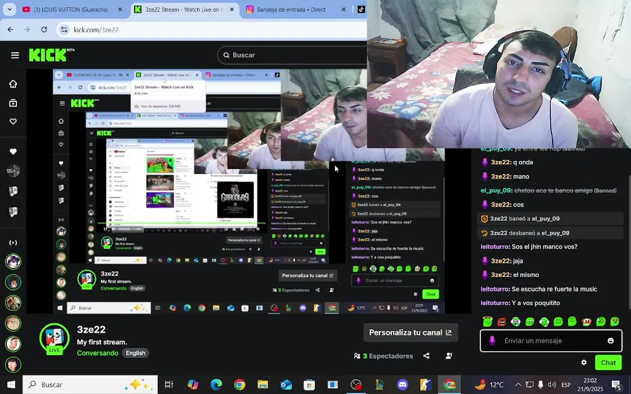Open Windows notification center icon
Image resolution: width=631 pixels, height=394 pixels.
(x=617, y=385)
